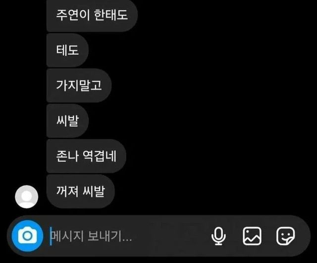View the profile of the gray avatar
The image size is (317, 263).
26,197
